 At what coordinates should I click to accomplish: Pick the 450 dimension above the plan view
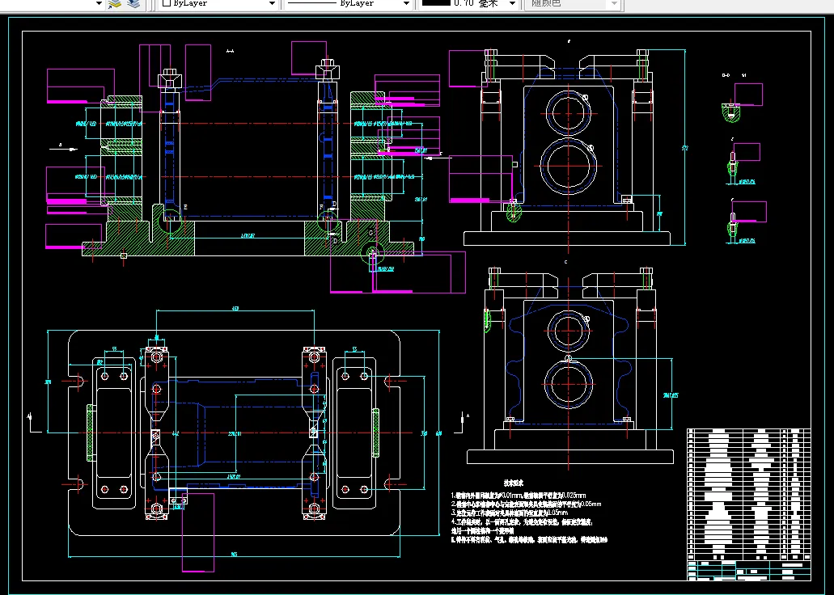pos(235,309)
